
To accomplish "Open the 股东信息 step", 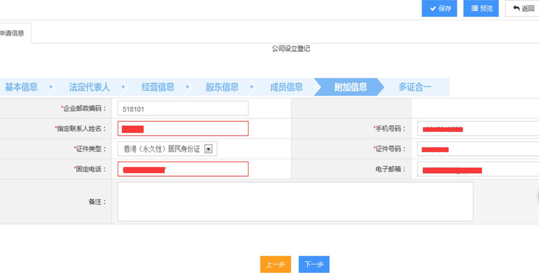I will 222,87.
